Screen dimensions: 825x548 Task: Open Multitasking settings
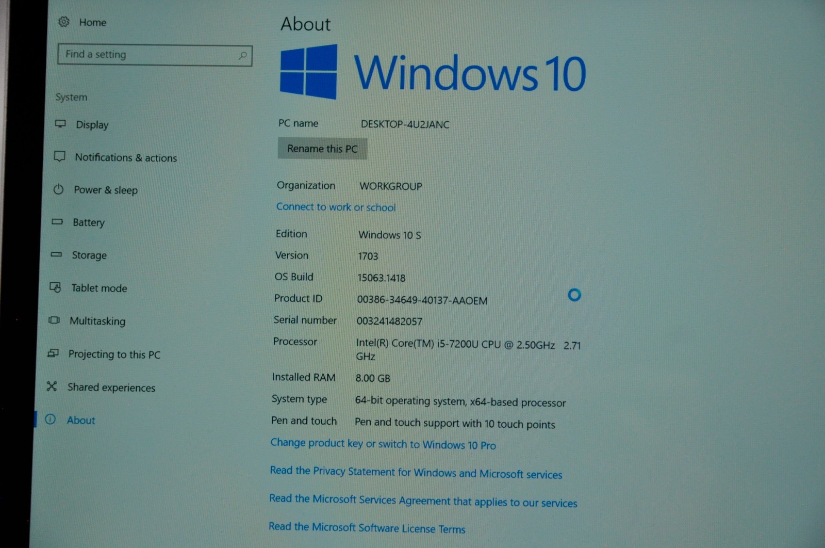click(97, 321)
